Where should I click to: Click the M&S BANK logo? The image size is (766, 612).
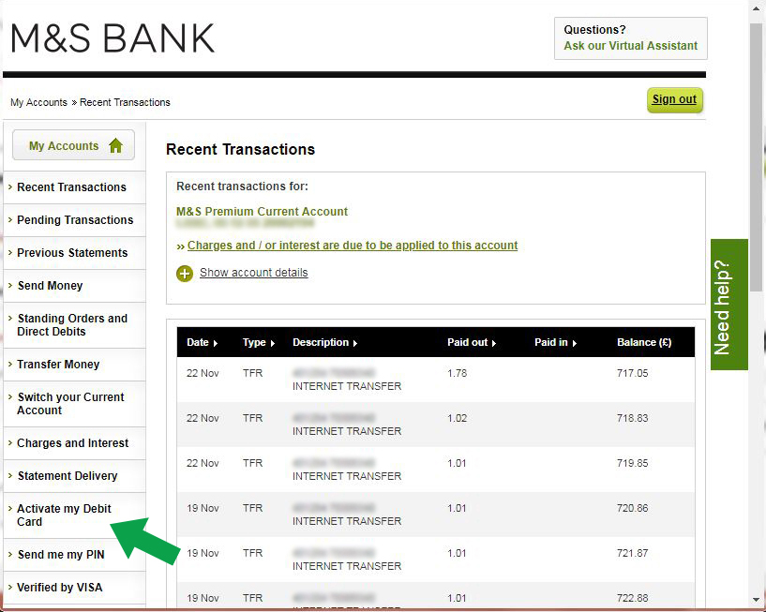point(113,38)
